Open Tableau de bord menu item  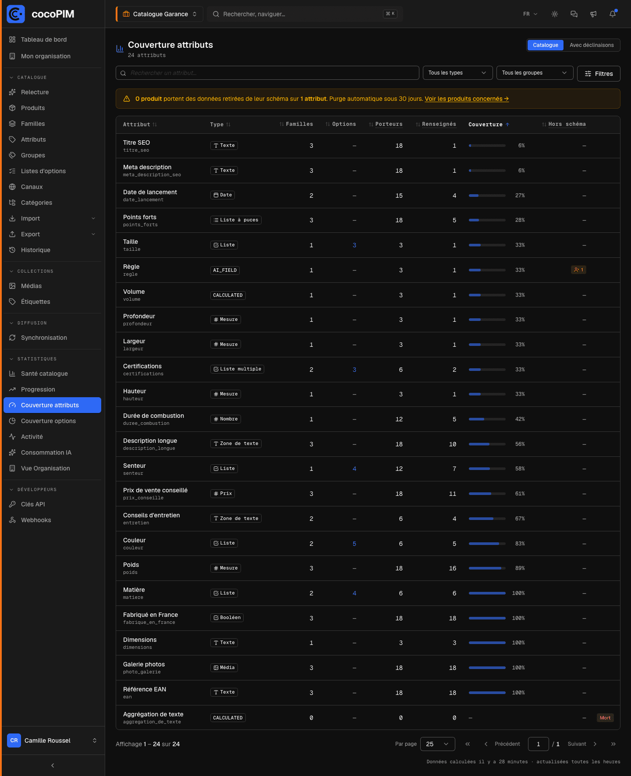tap(52, 39)
